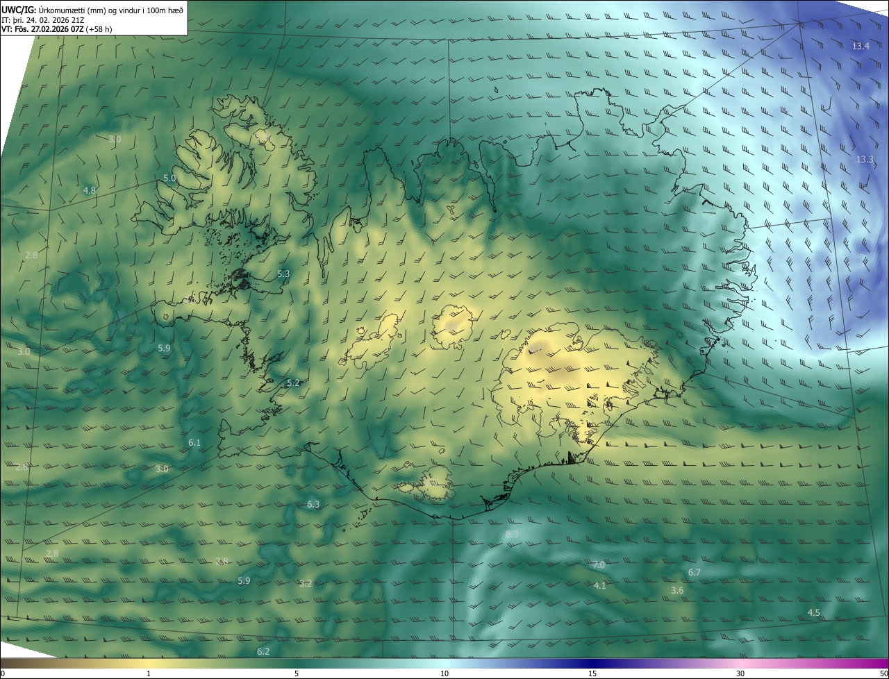Select the 3.6 value label
Screen dimensions: 889x679
pos(678,590)
